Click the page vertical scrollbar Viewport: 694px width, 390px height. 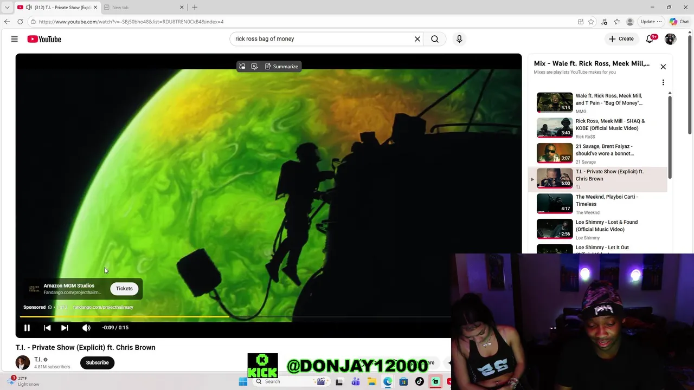690,84
